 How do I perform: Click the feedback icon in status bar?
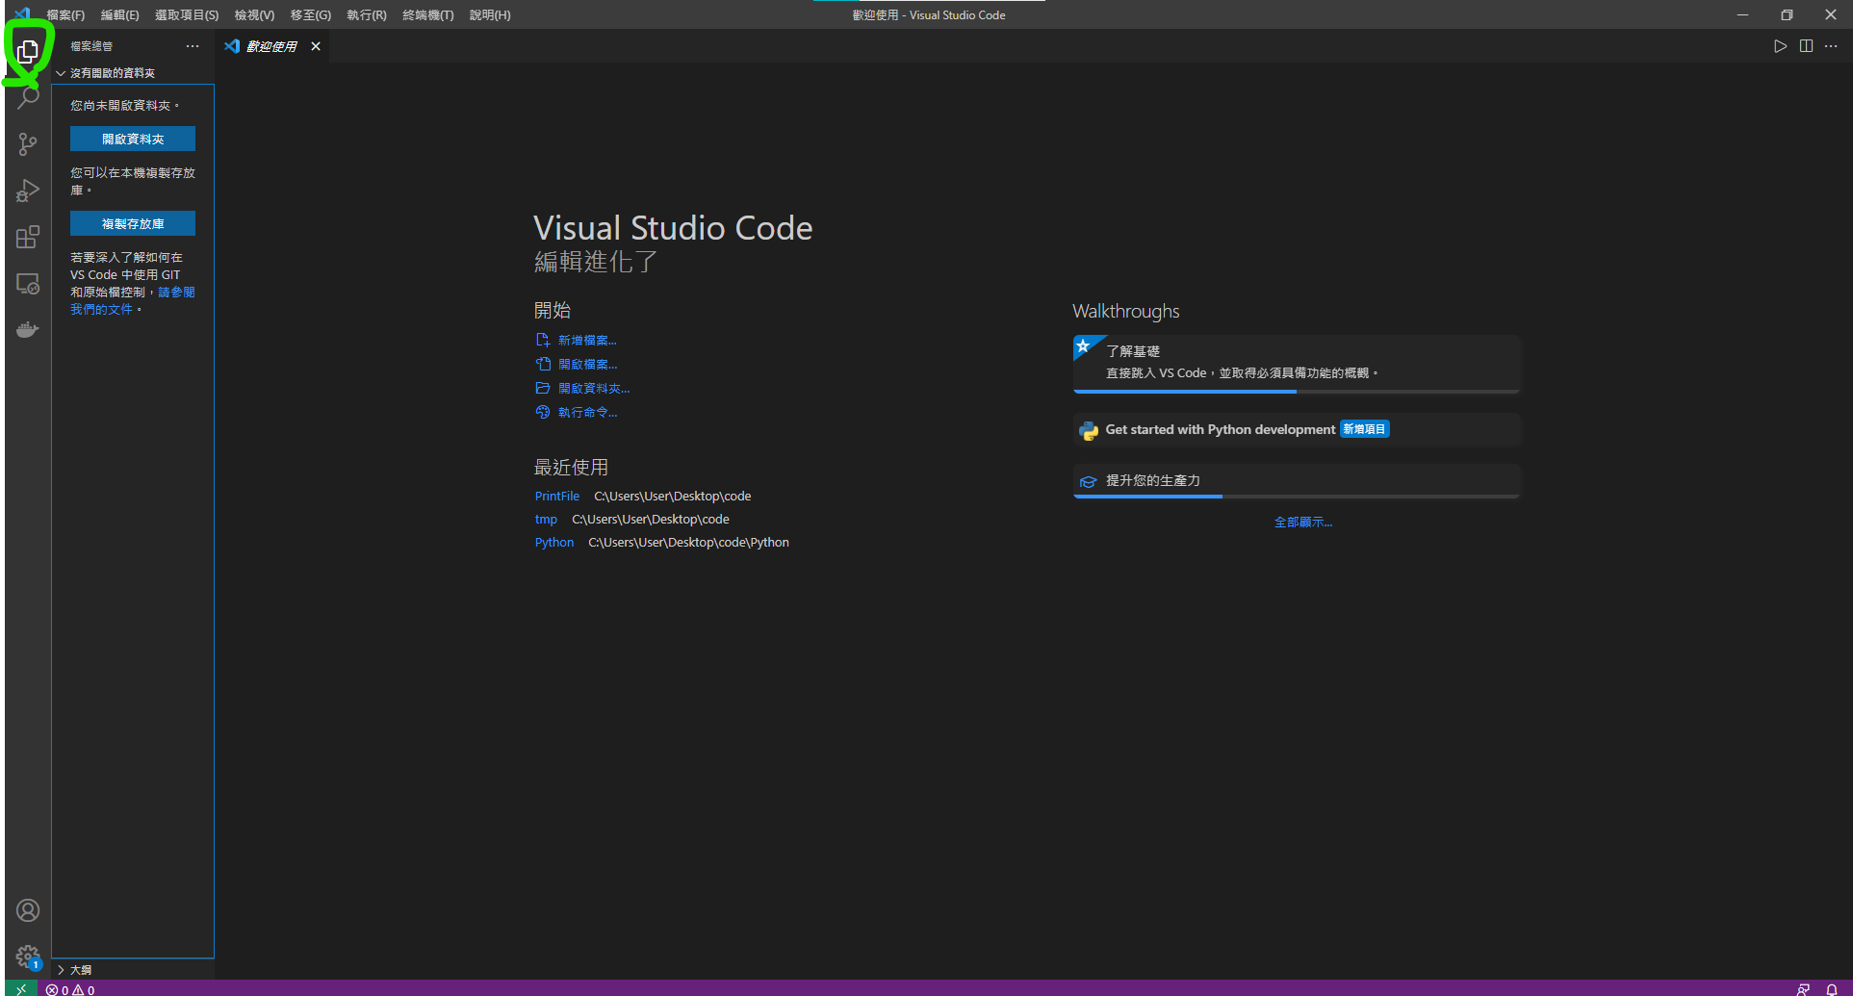[1803, 989]
